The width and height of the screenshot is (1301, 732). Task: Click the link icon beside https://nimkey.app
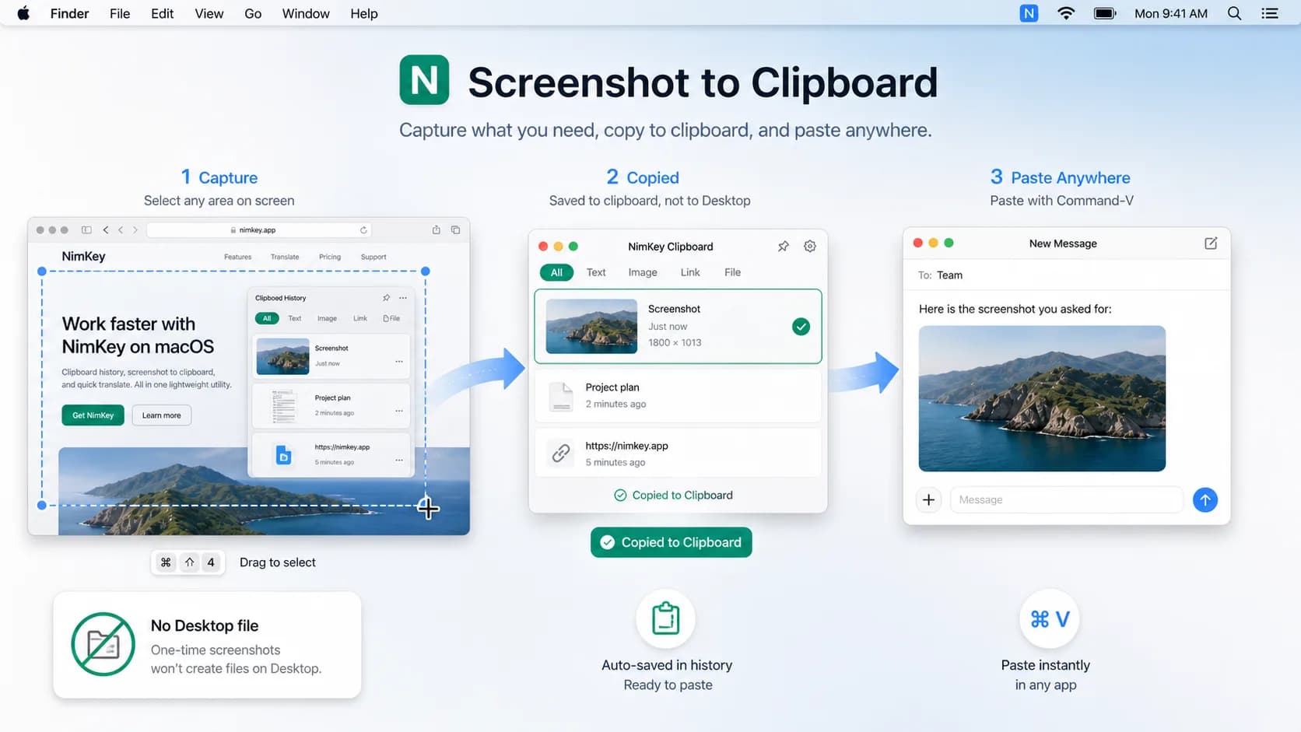561,453
